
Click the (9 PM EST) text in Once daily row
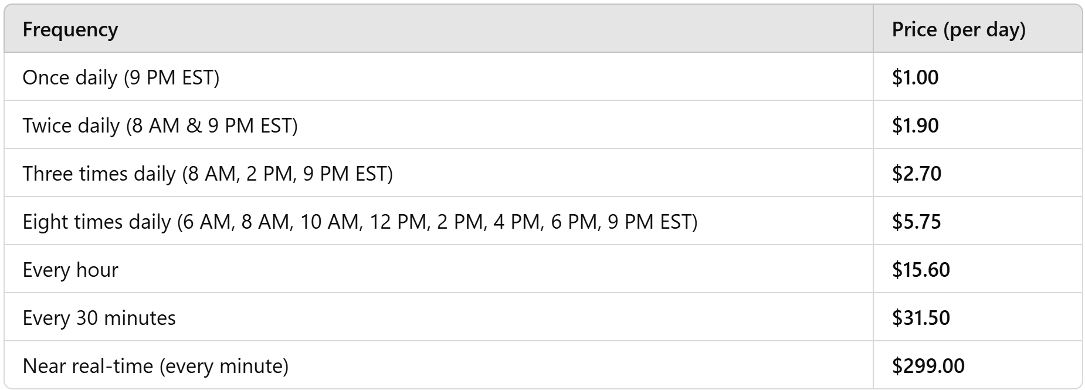[171, 77]
